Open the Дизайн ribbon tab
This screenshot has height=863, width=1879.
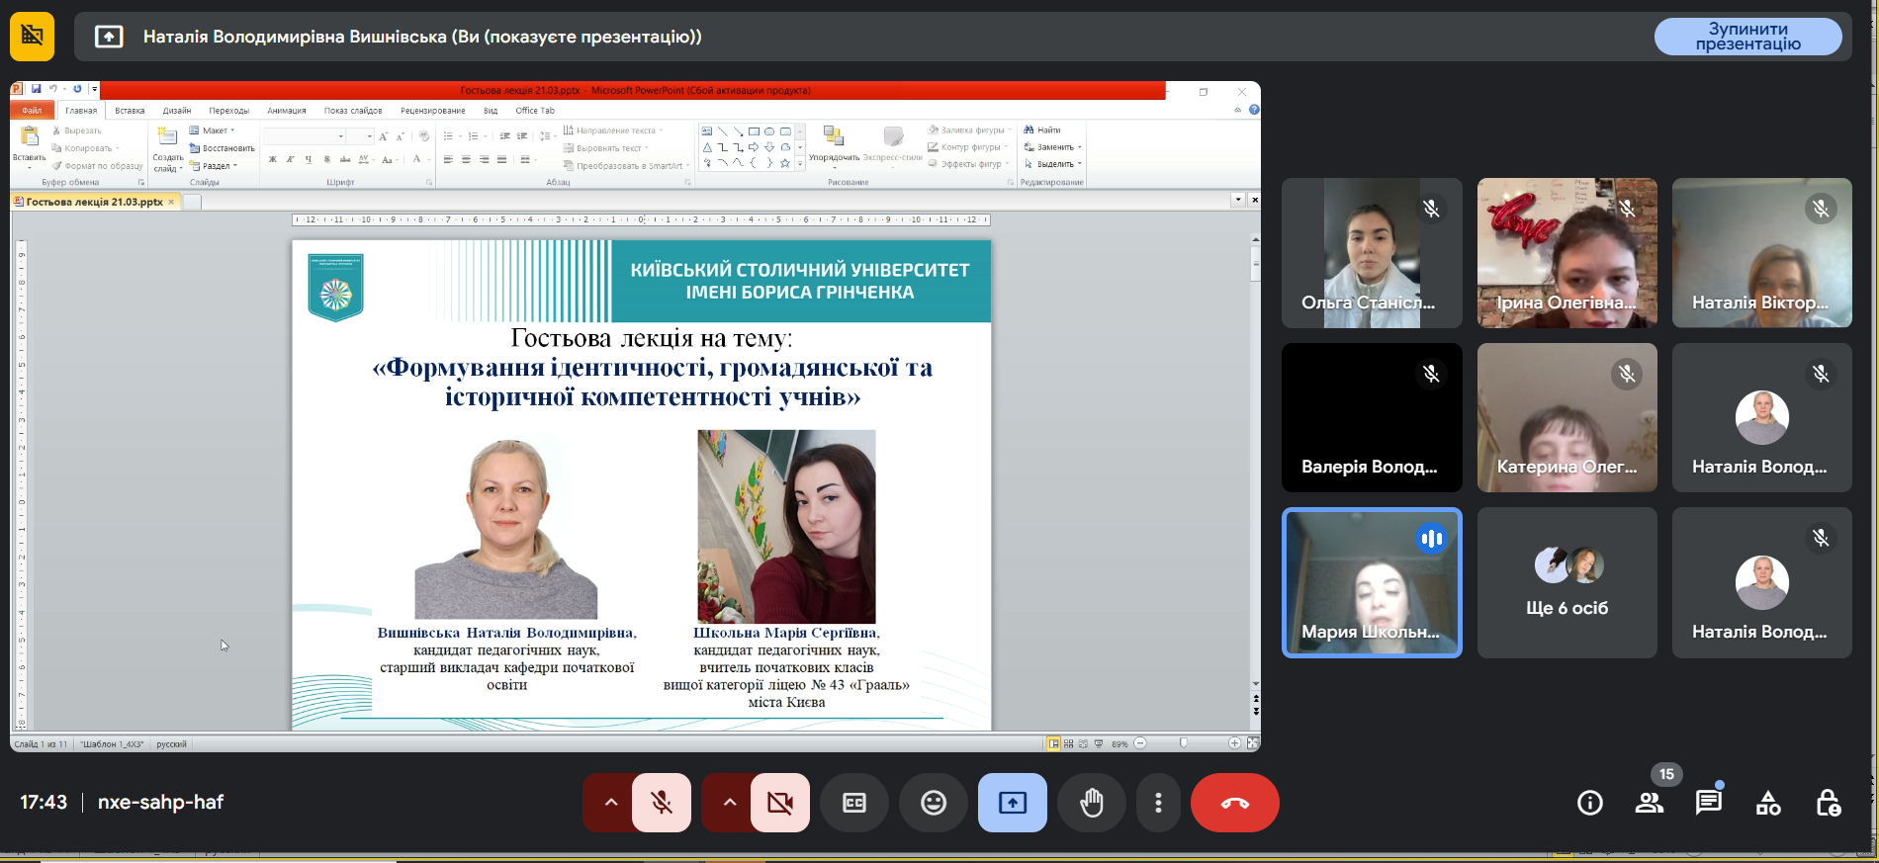[177, 111]
